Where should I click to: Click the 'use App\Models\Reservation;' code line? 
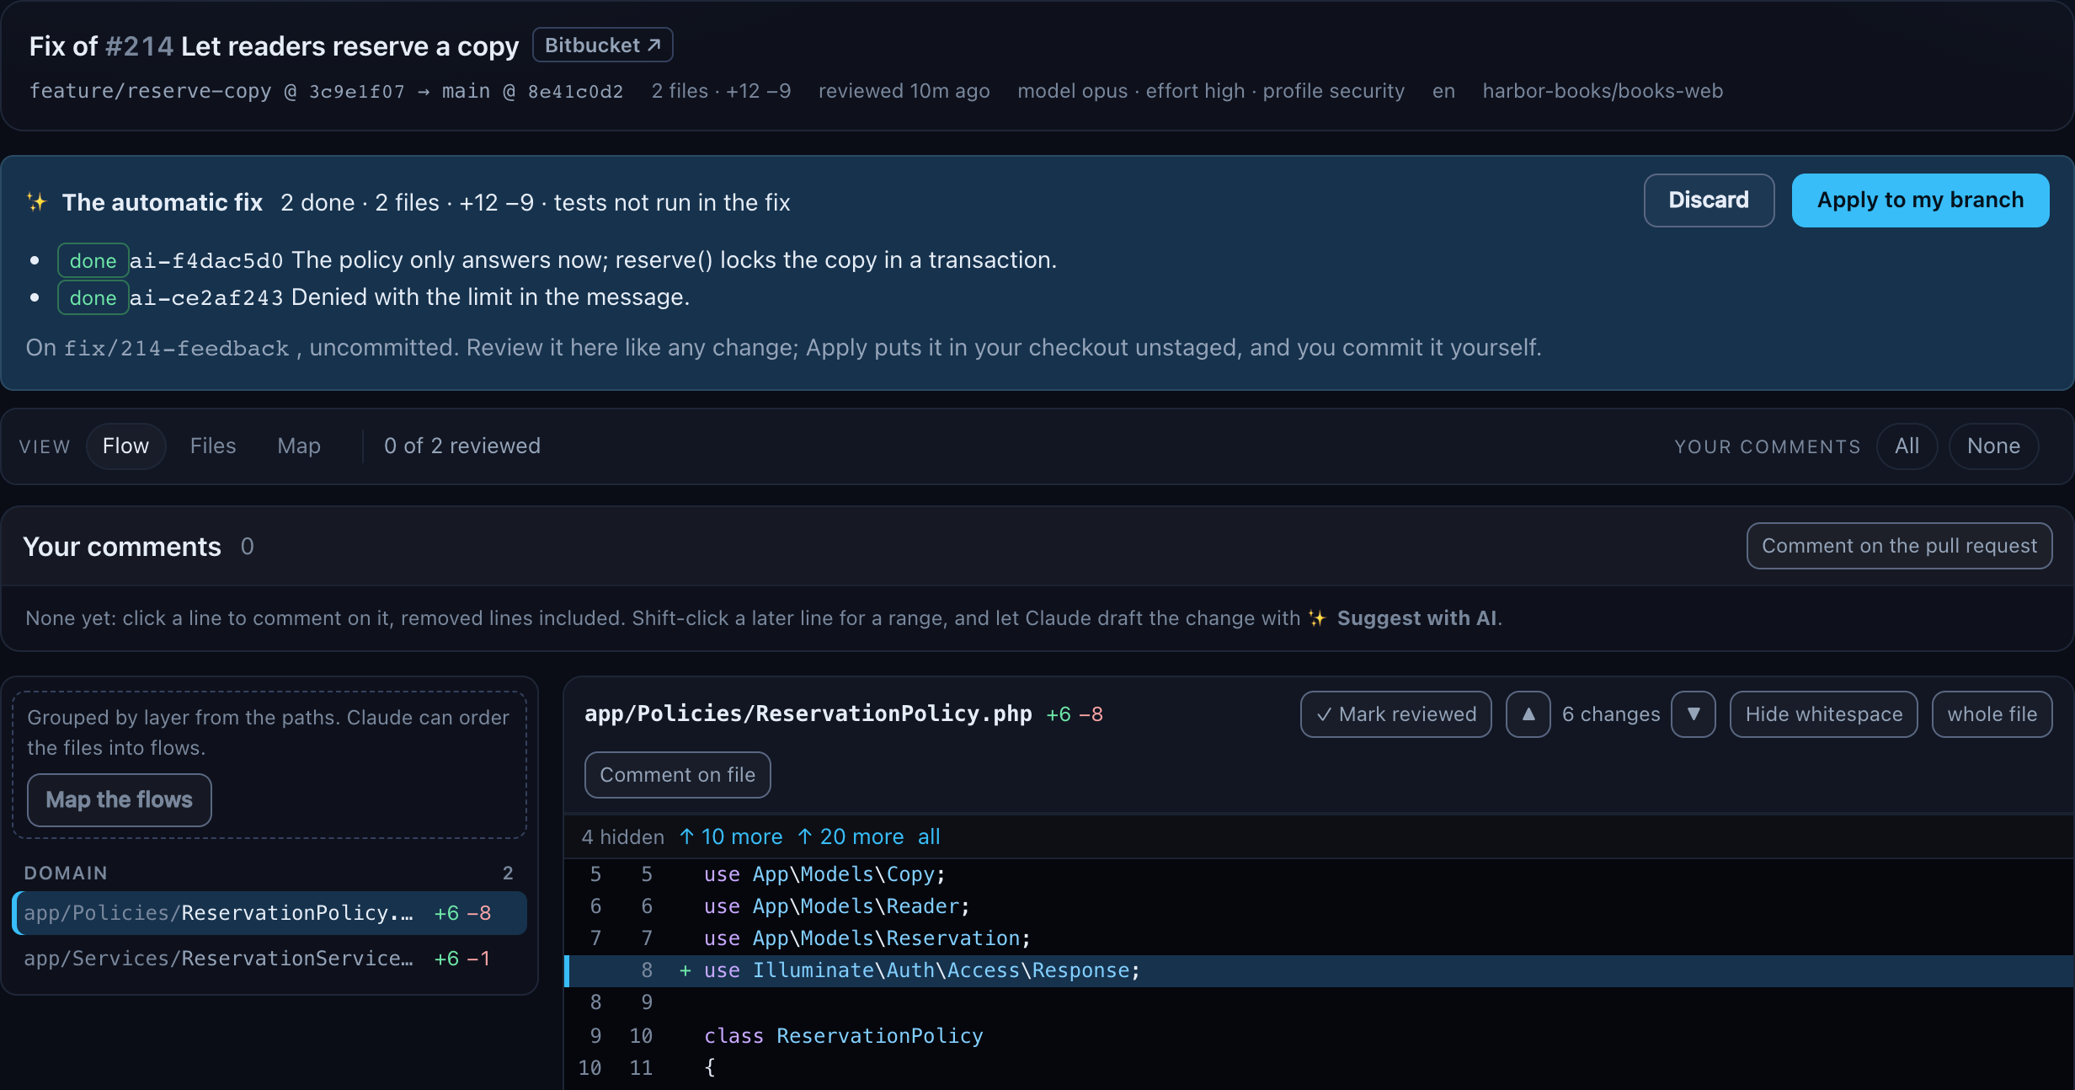[x=1318, y=938]
